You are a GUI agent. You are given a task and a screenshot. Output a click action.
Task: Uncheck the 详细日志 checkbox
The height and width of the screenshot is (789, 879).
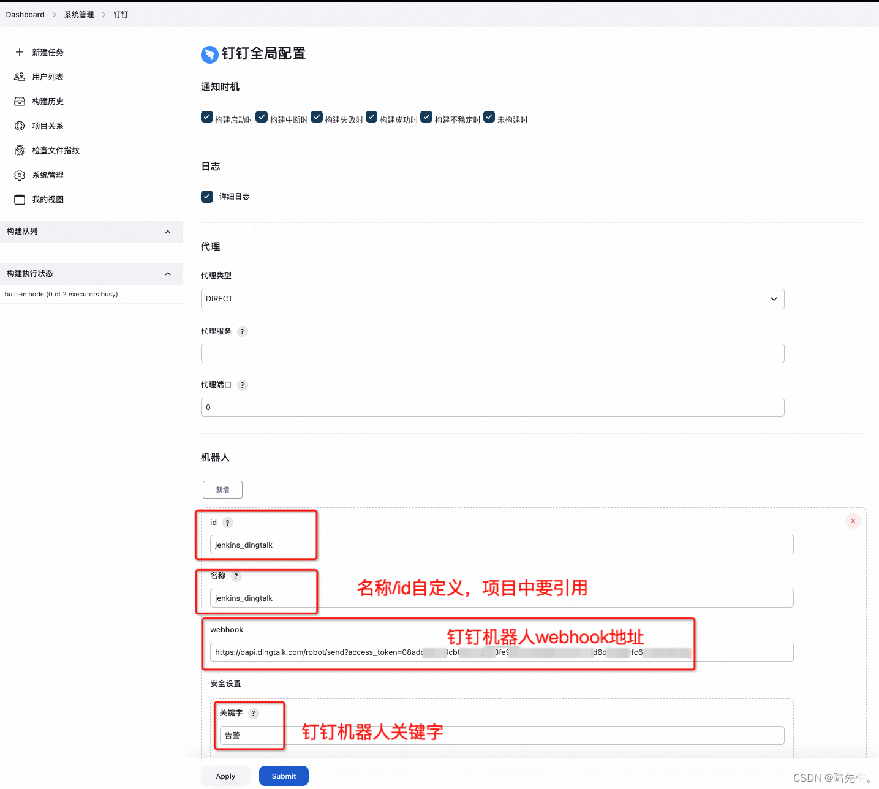point(207,197)
